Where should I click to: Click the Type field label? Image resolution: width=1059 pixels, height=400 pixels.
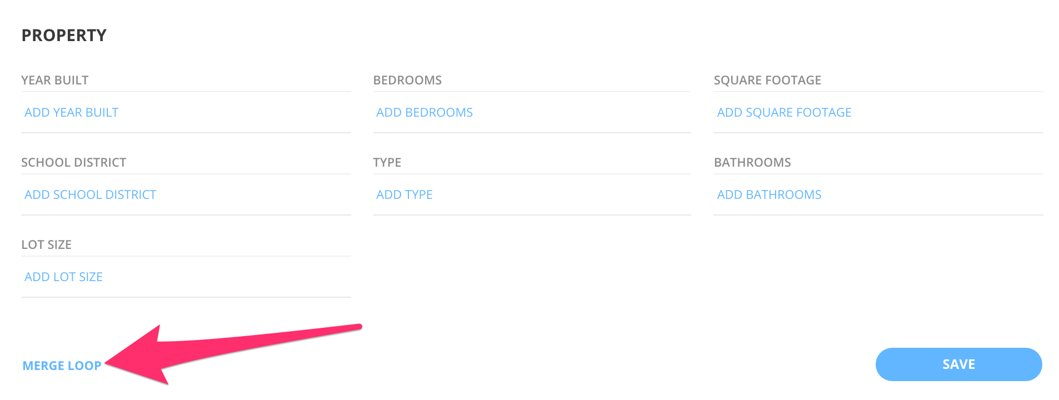387,163
